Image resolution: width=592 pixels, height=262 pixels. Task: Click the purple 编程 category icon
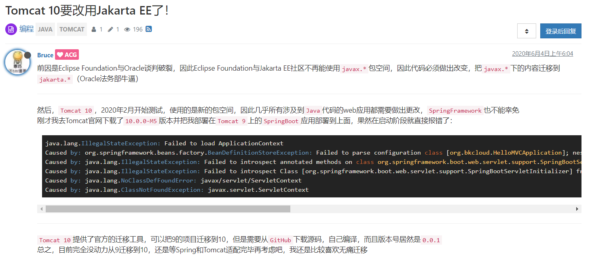[x=11, y=29]
